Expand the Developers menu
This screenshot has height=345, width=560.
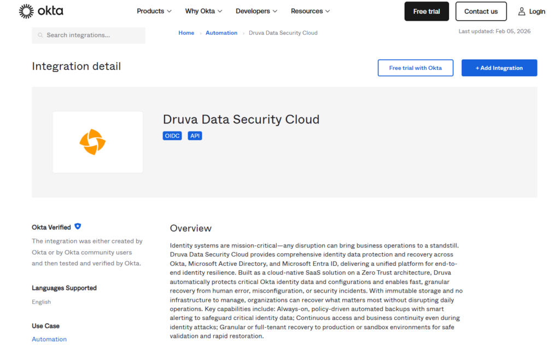[256, 11]
